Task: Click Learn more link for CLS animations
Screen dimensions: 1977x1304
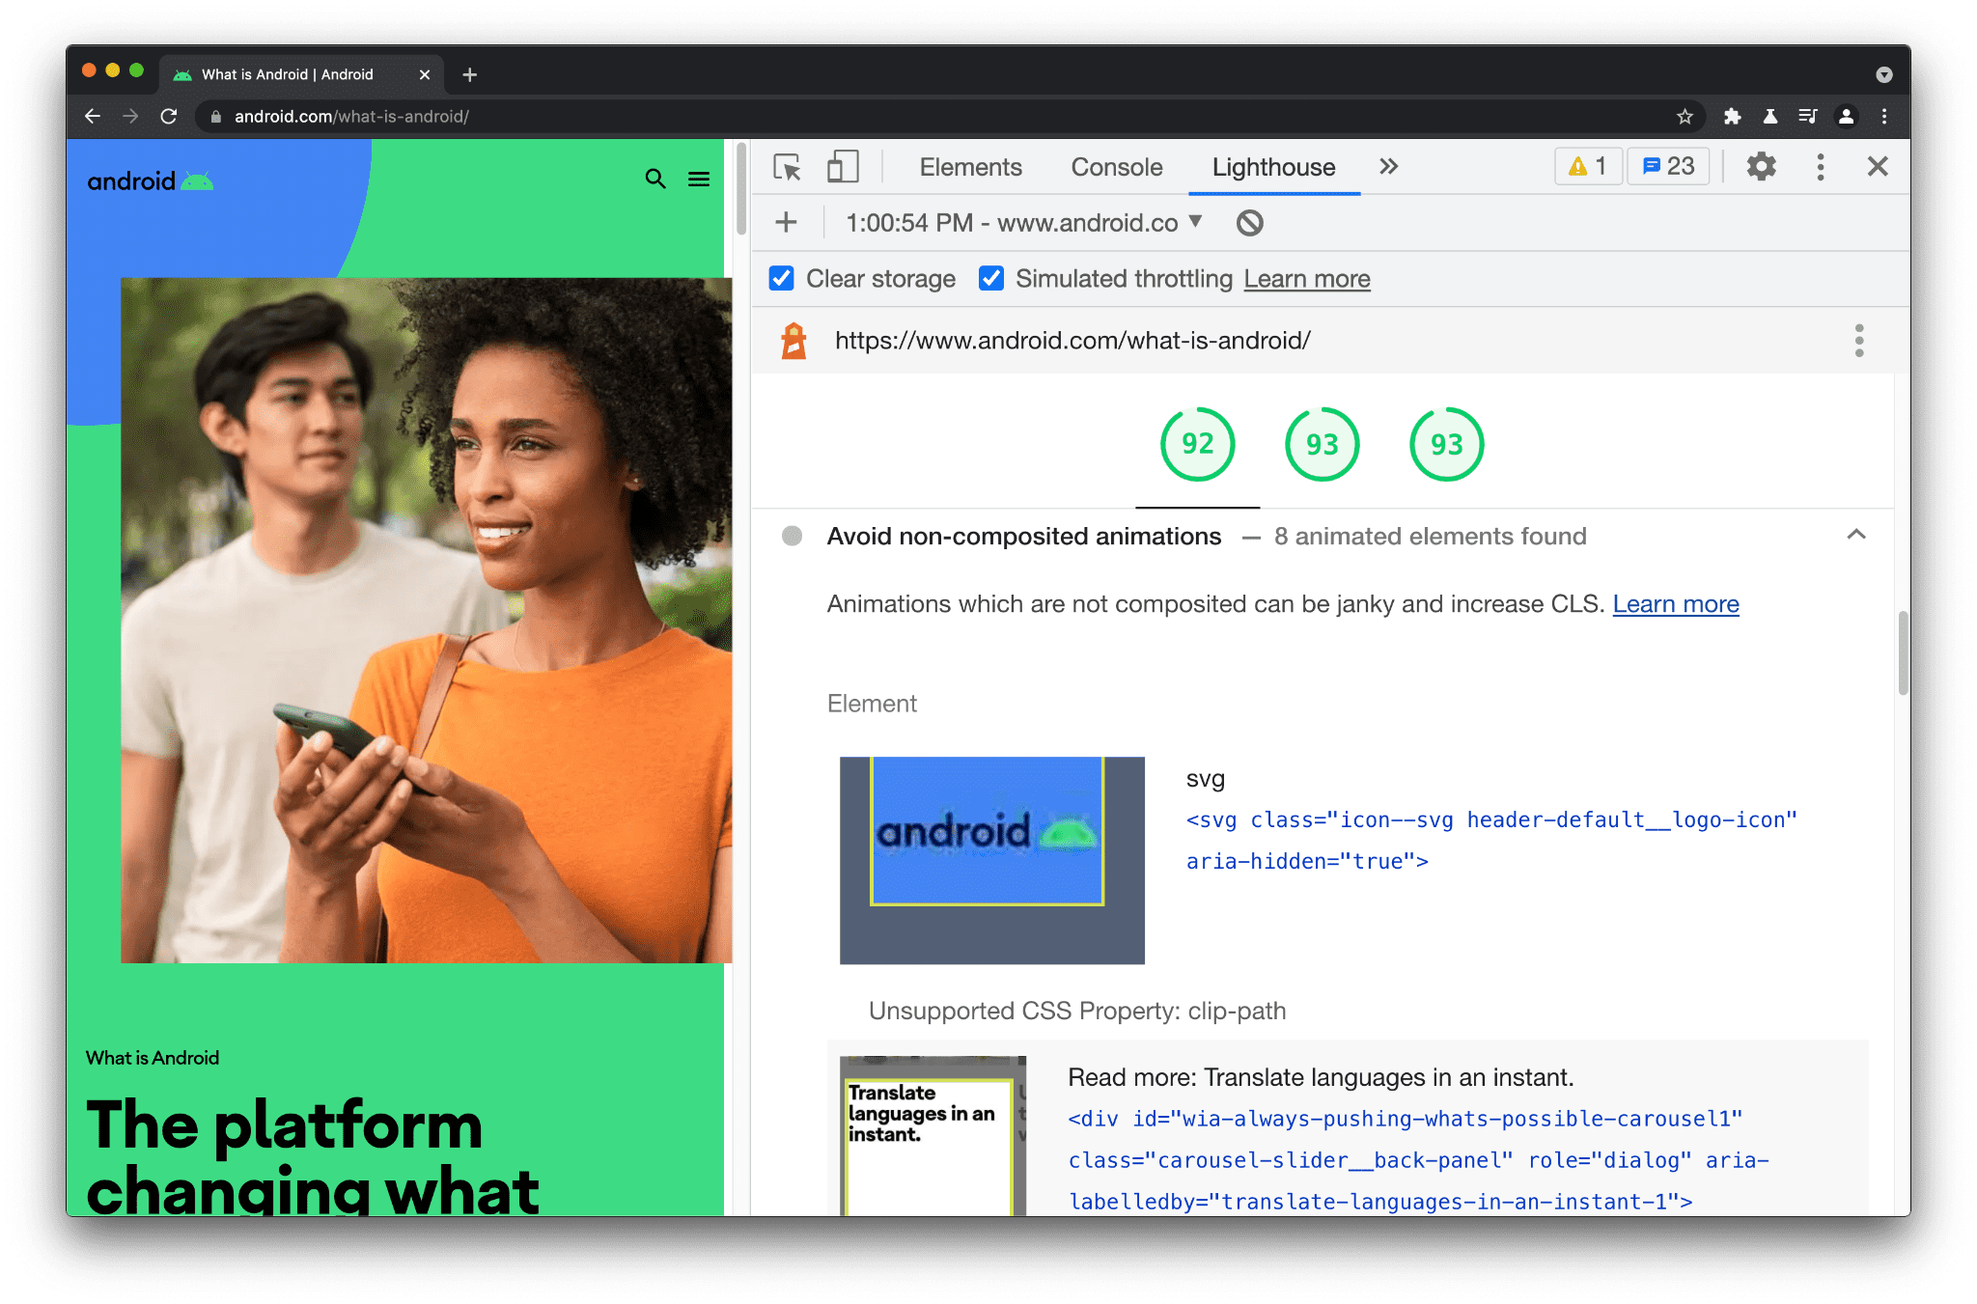Action: [x=1676, y=602]
